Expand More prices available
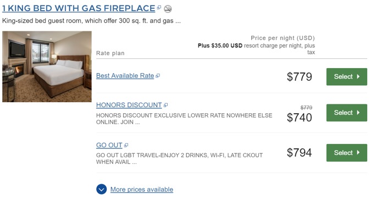387x200 pixels. 142,190
